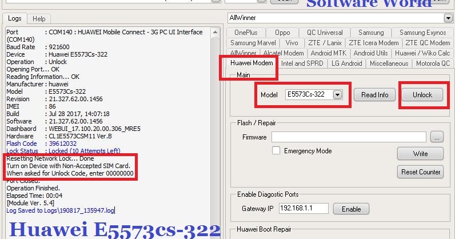
Task: Switch to the LG Android tab
Action: 346,63
